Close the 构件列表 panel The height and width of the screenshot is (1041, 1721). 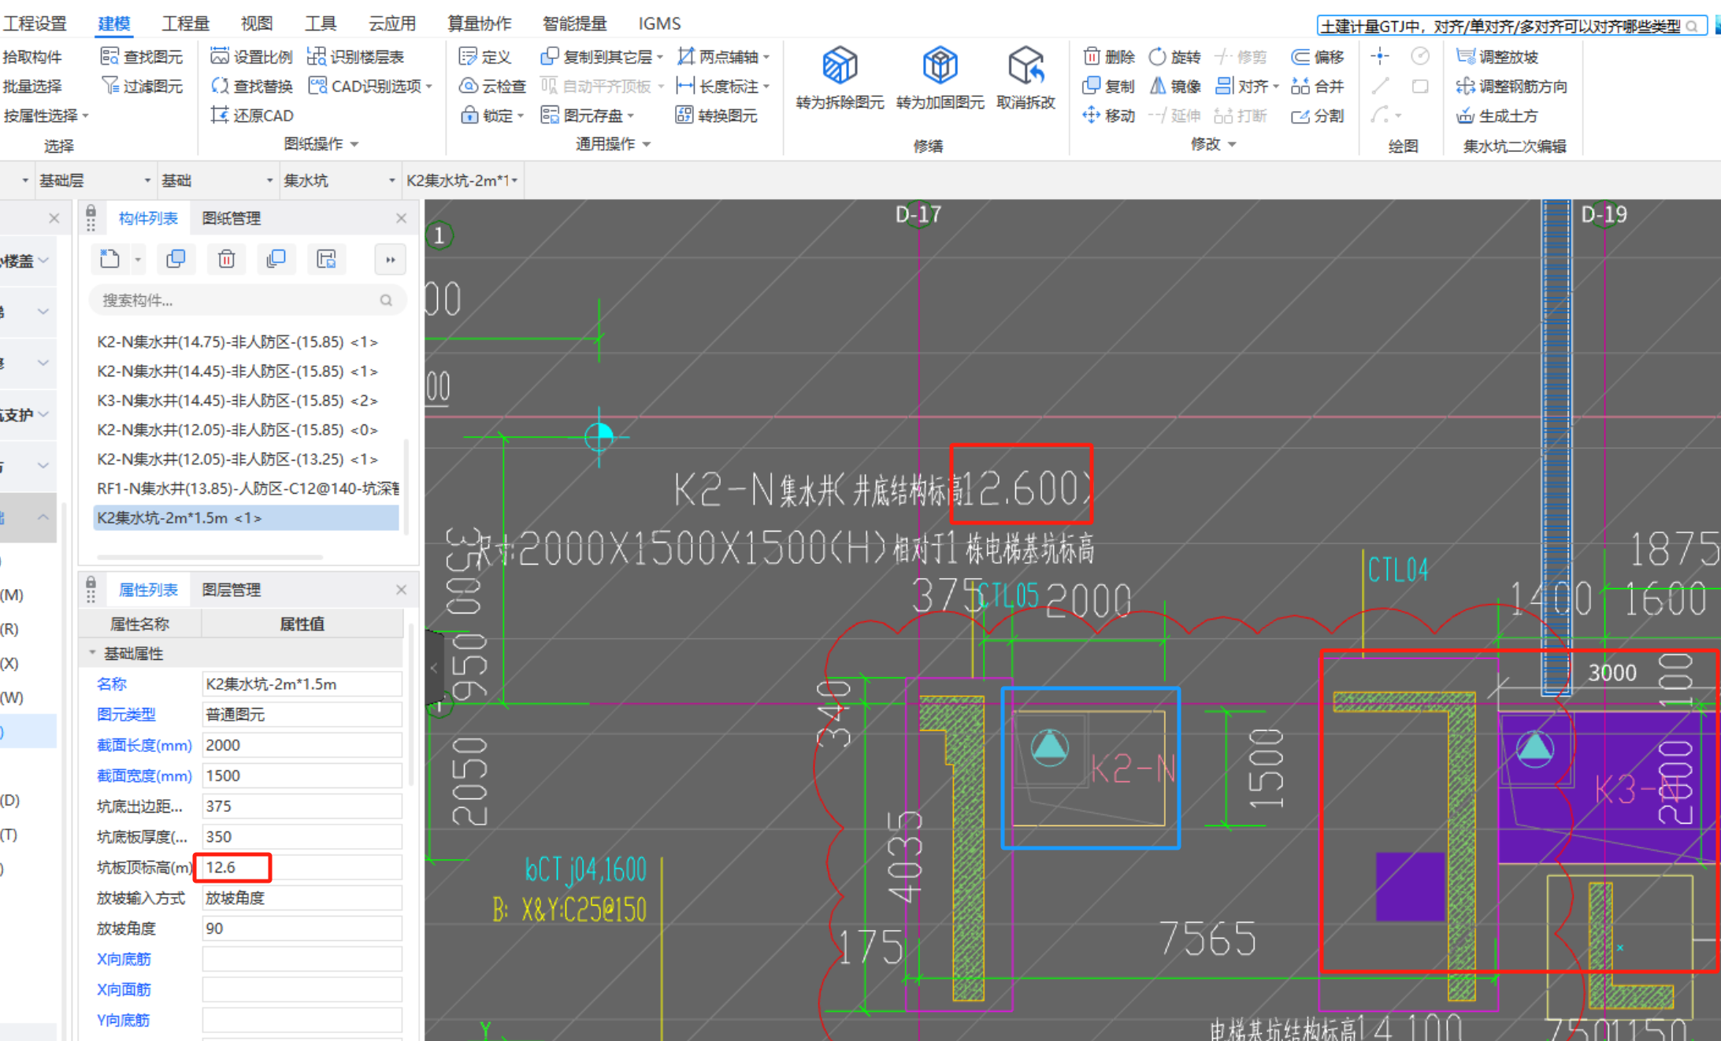point(401,218)
